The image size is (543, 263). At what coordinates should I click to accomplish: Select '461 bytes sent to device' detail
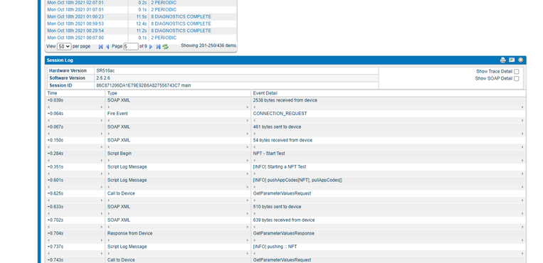[277, 127]
